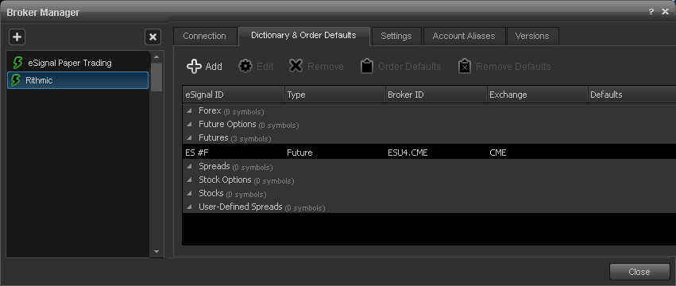Viewport: 676px width, 286px height.
Task: Sort by Broker ID column header
Action: [x=436, y=95]
